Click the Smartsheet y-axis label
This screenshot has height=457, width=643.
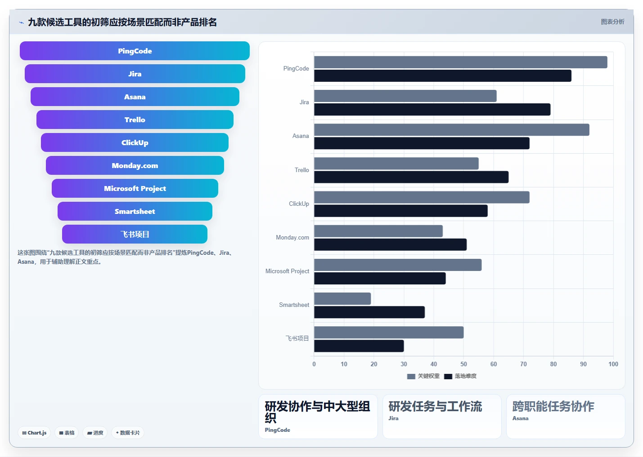(x=294, y=305)
